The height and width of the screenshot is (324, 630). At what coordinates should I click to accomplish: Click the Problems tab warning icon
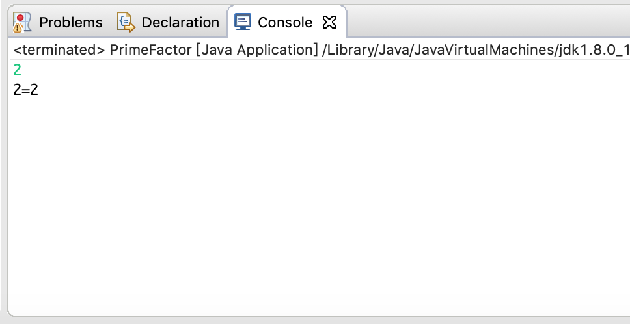click(x=22, y=22)
